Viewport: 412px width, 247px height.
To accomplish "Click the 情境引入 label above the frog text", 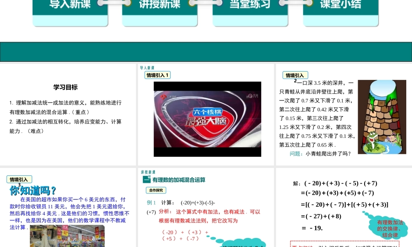I will pyautogui.click(x=295, y=75).
